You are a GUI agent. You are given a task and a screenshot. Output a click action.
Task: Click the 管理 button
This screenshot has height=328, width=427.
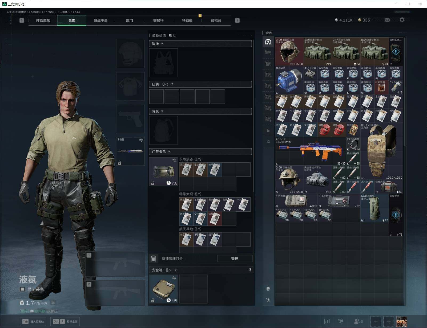[x=235, y=259]
